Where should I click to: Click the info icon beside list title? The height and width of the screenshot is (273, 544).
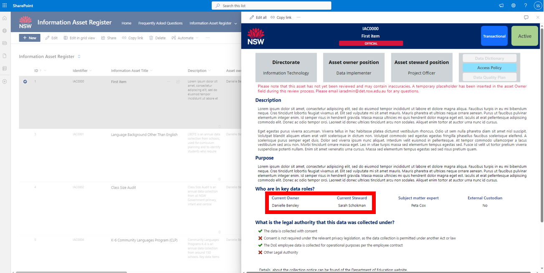point(79,56)
